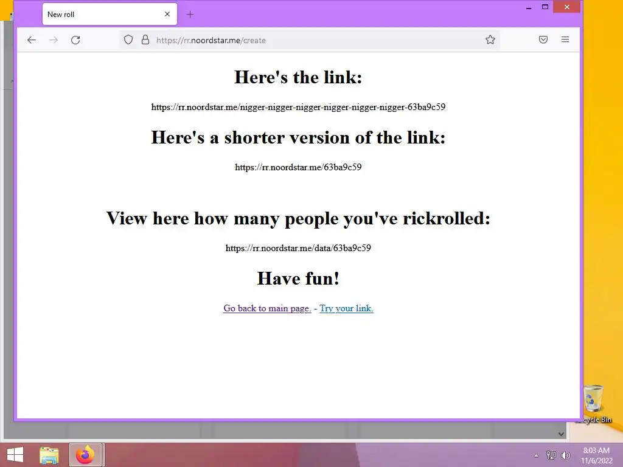623x467 pixels.
Task: Follow the Go back to main page link
Action: 267,308
